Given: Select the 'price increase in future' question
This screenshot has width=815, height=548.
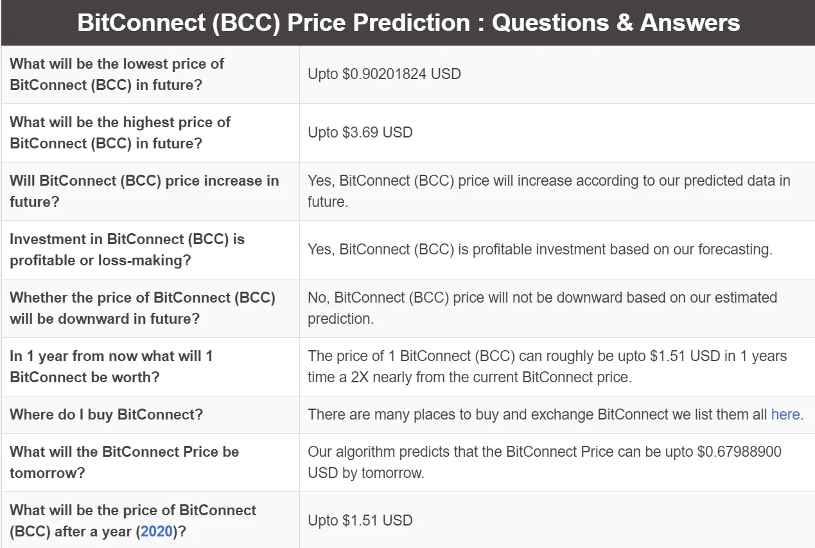Looking at the screenshot, I should [144, 191].
